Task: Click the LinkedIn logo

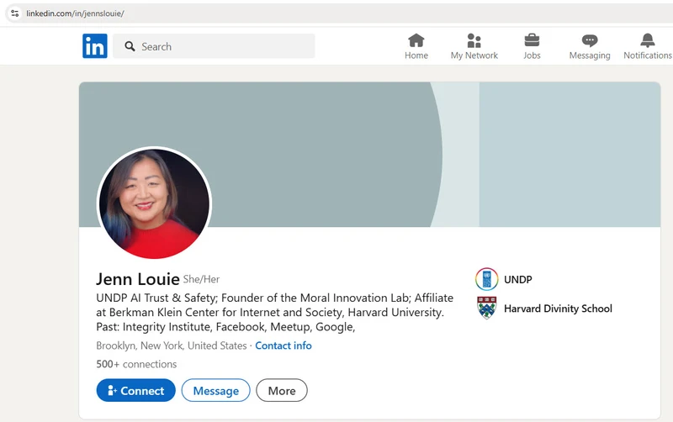Action: coord(94,46)
